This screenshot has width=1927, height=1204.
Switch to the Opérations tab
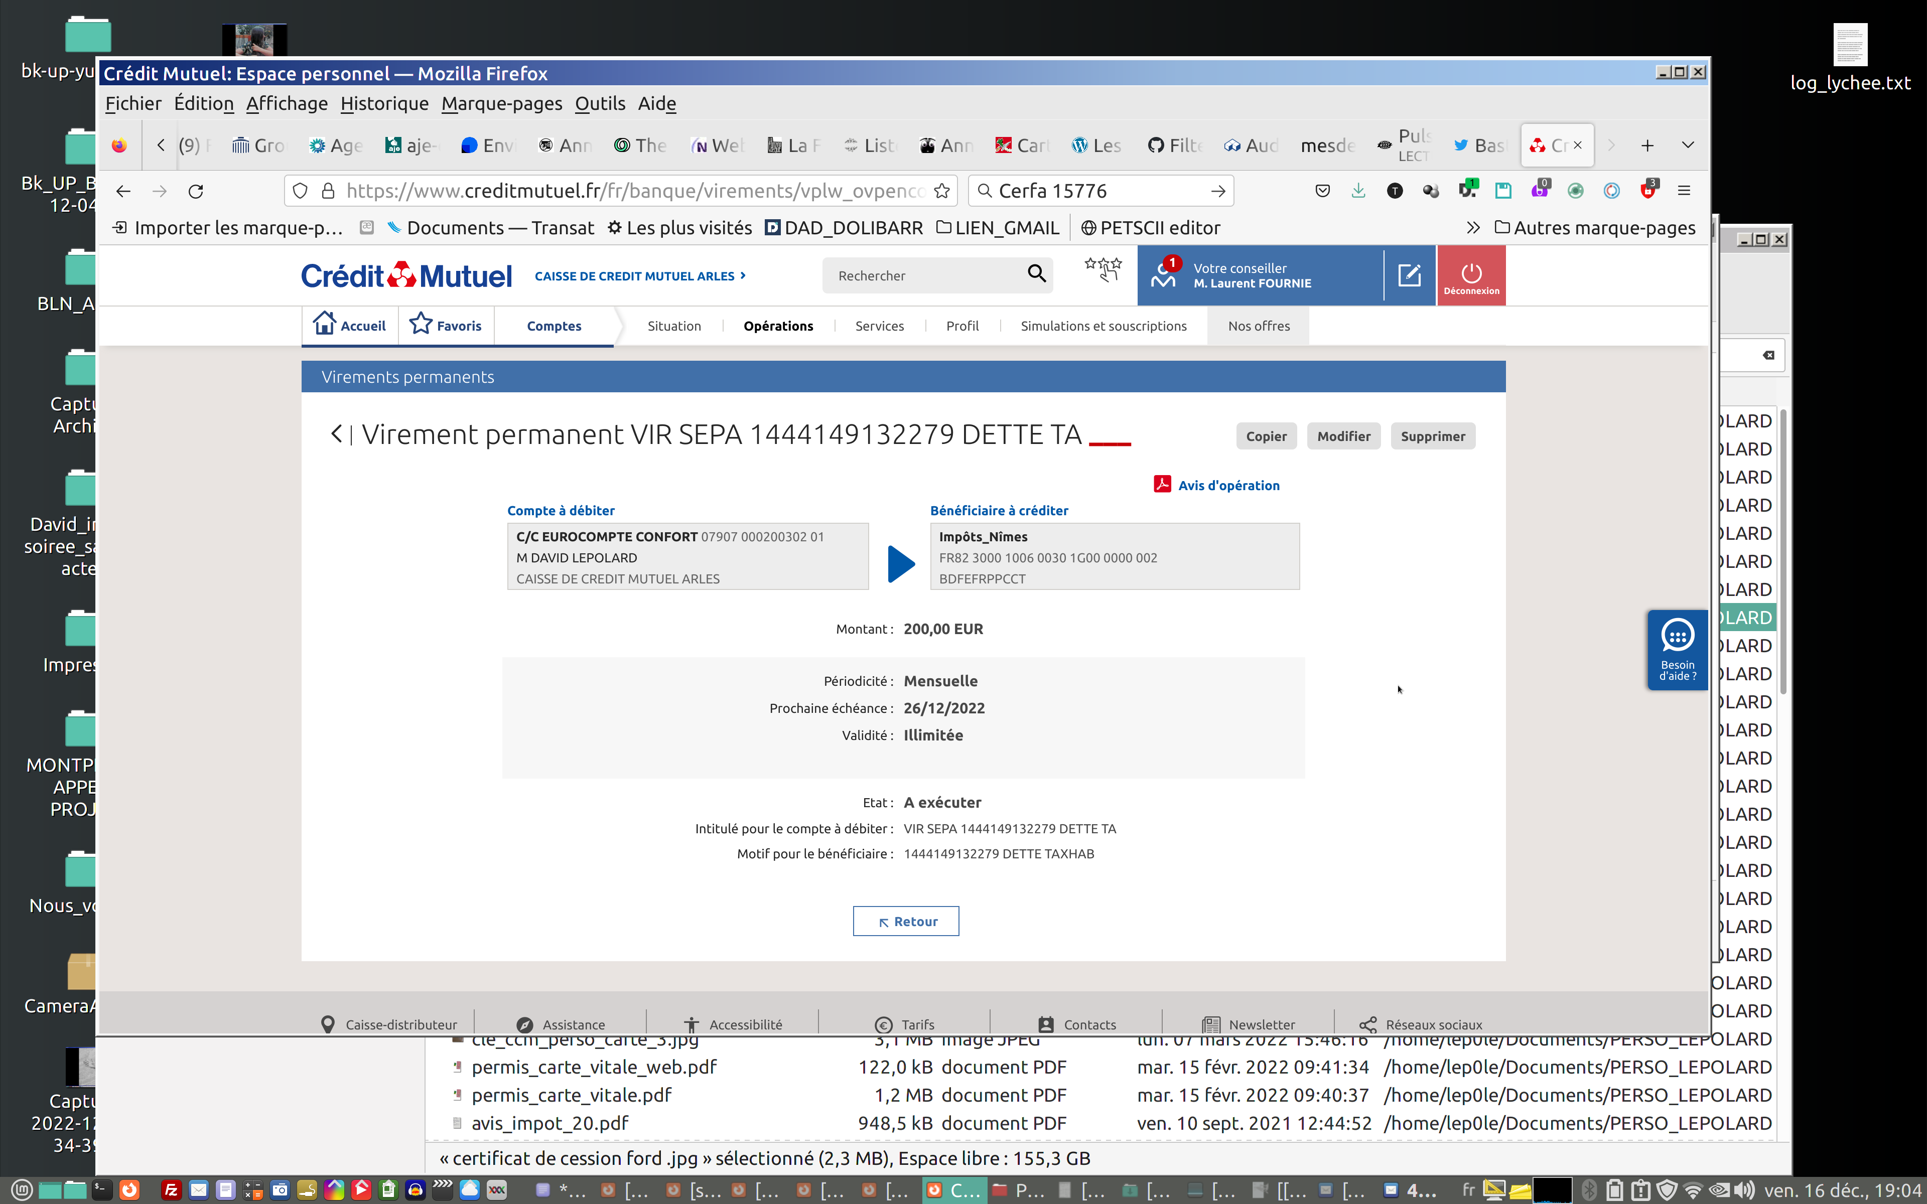click(778, 326)
